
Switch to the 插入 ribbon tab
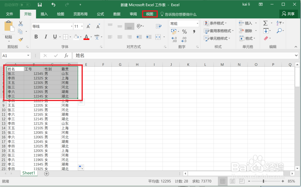(x=44, y=14)
